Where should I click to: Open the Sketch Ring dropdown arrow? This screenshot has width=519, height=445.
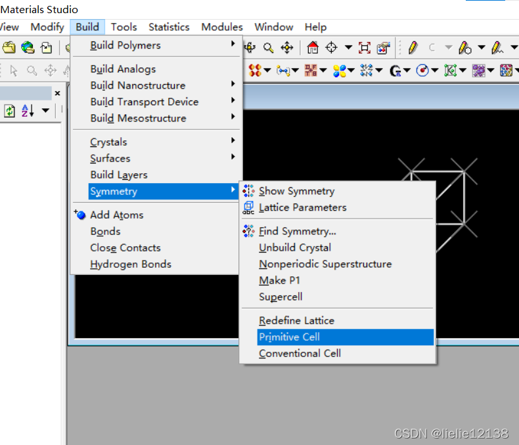coord(482,48)
